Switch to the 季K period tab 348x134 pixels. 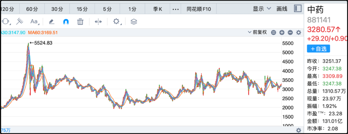tap(158, 9)
